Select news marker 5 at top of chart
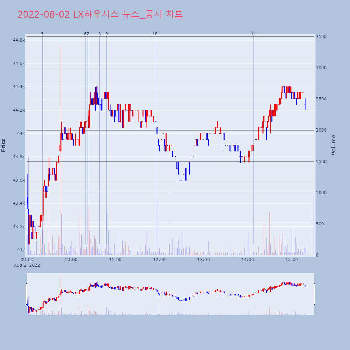This screenshot has height=350, width=350. click(x=42, y=34)
